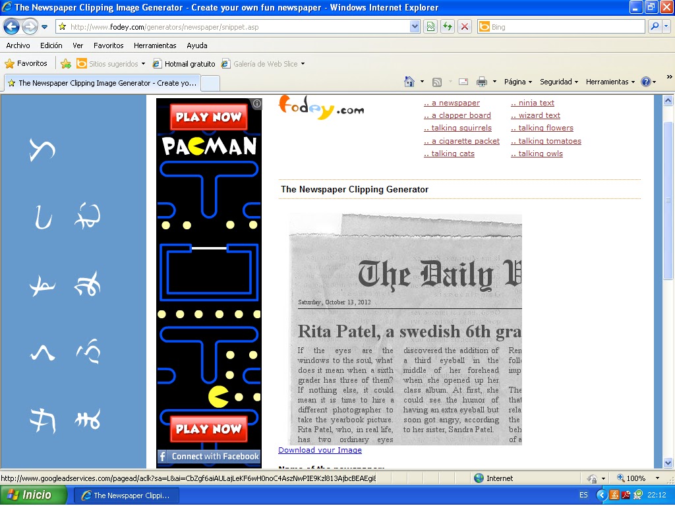Click the Inicio start button
This screenshot has height=506, width=675.
(34, 495)
